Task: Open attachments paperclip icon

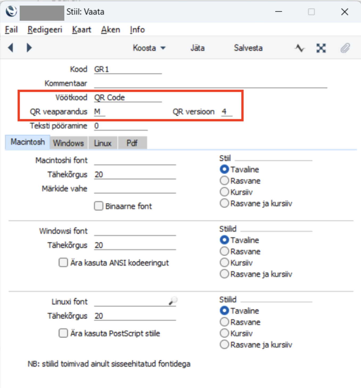Action: 345,48
